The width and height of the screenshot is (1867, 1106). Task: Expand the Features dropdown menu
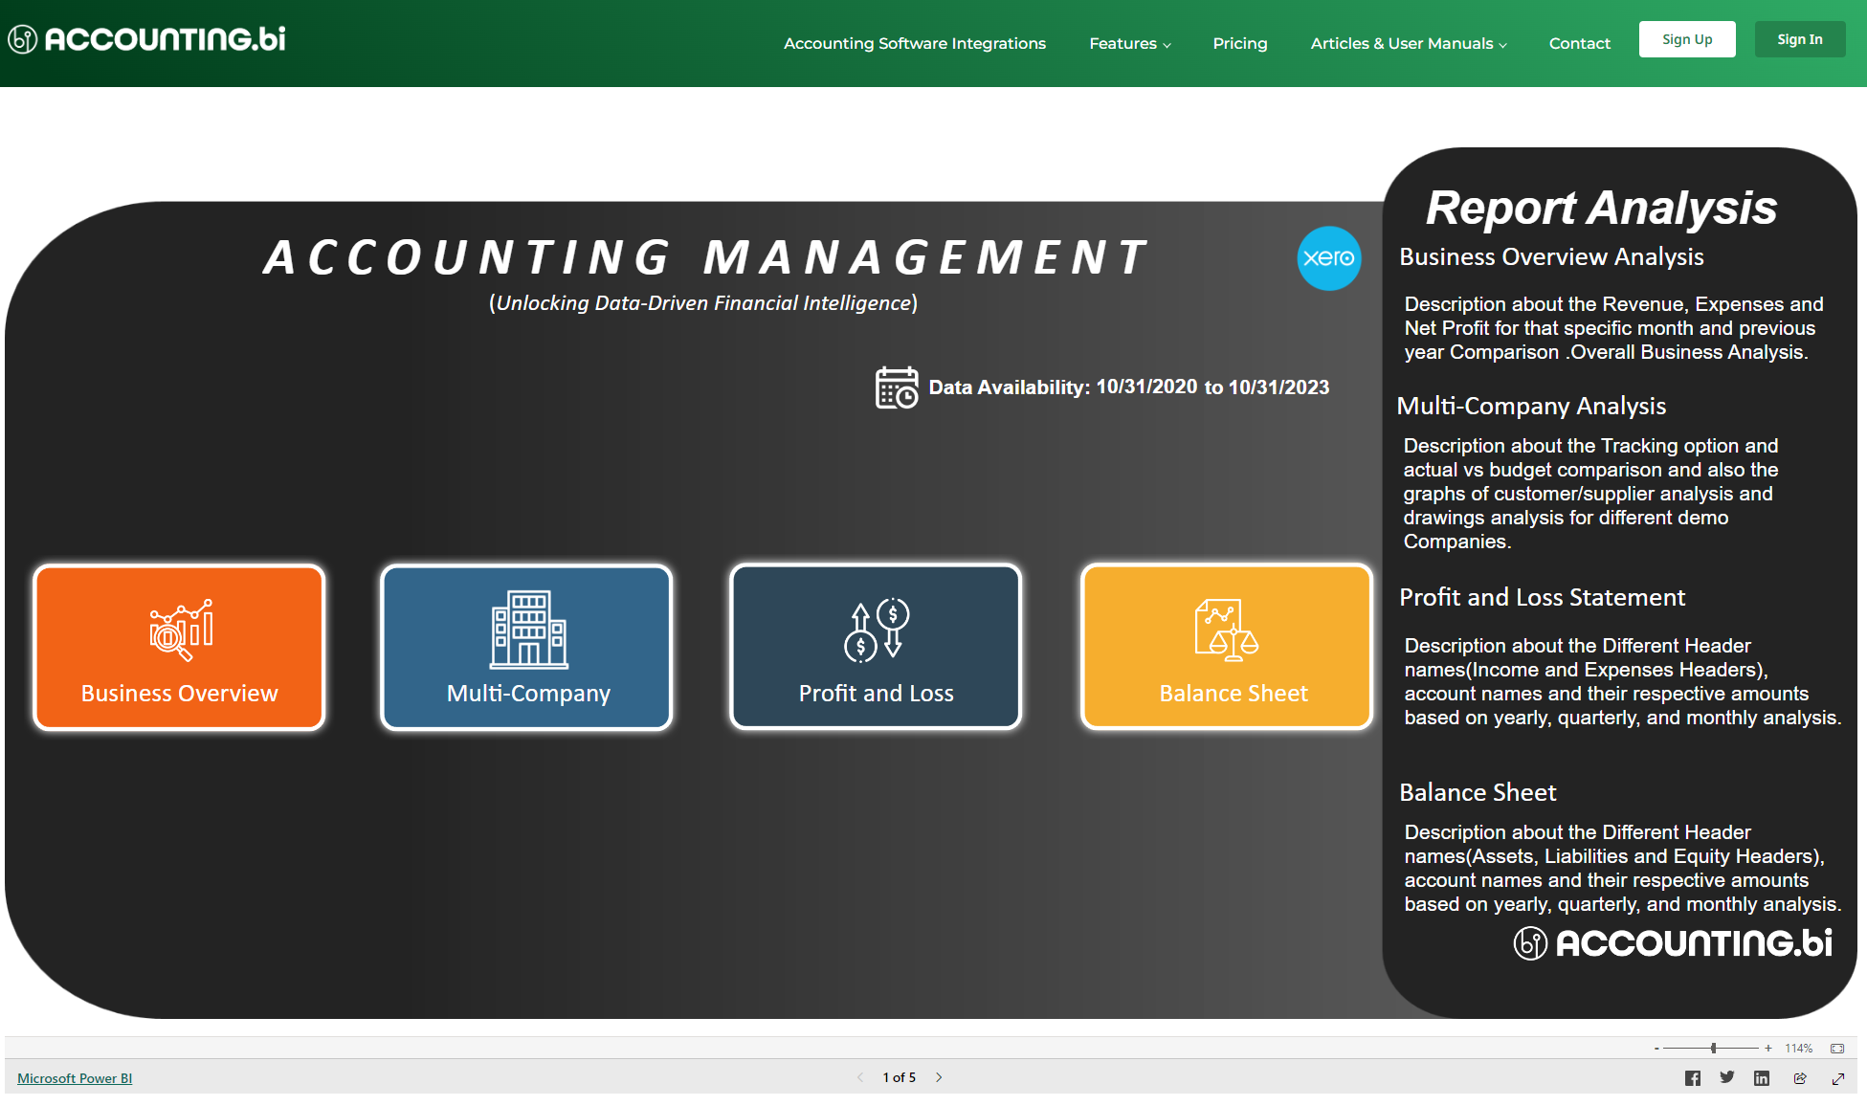coord(1129,43)
